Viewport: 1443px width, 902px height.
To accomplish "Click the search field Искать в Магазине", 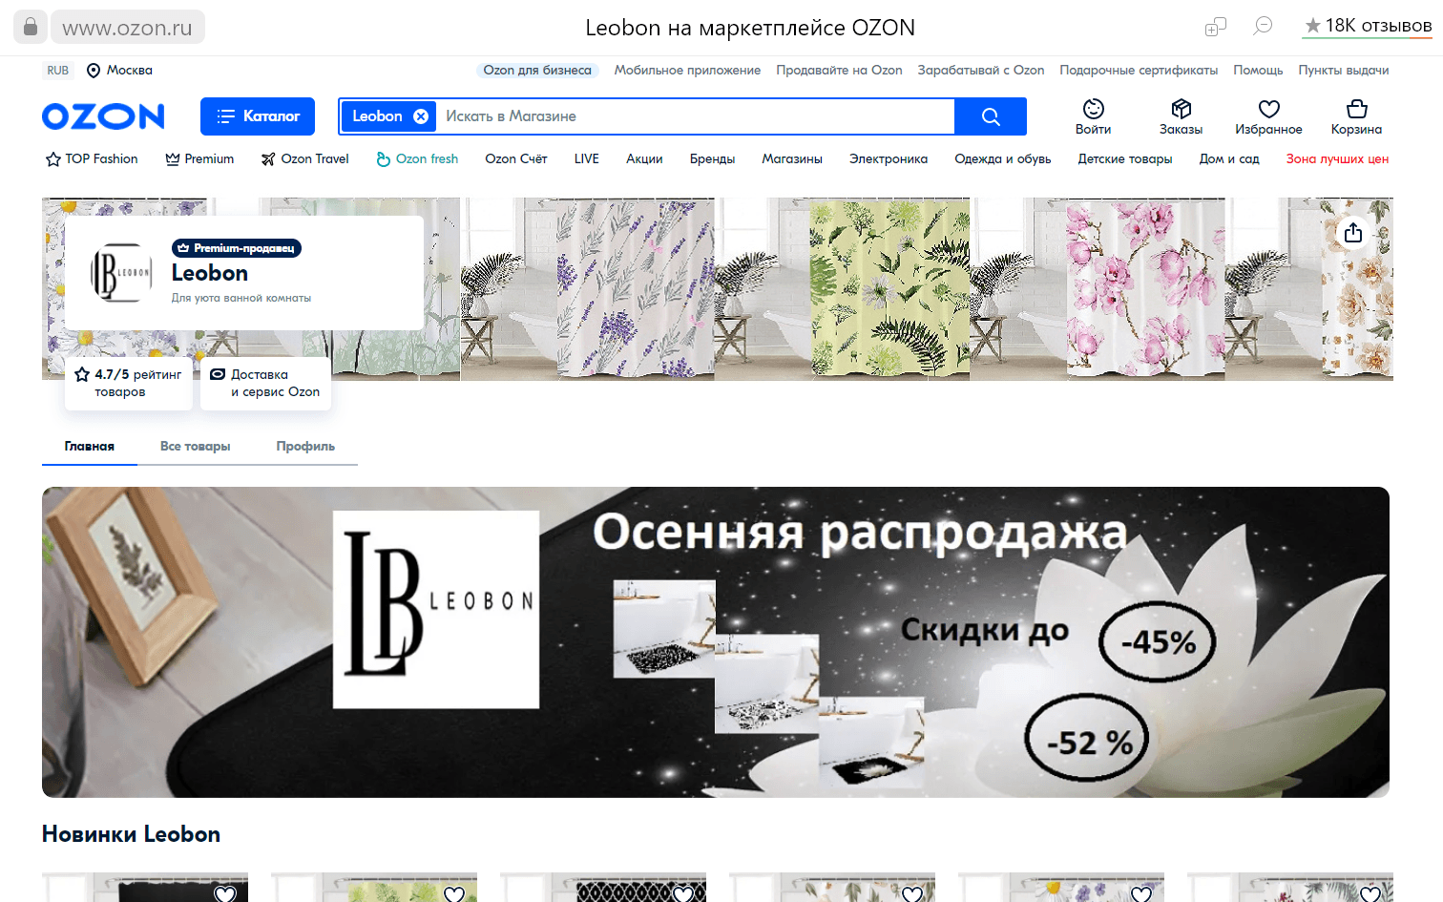I will [697, 116].
